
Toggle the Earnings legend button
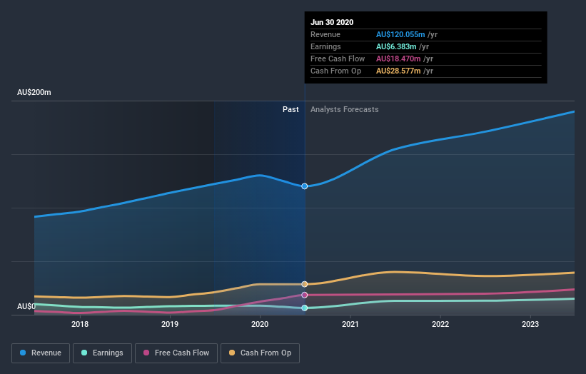tap(102, 353)
